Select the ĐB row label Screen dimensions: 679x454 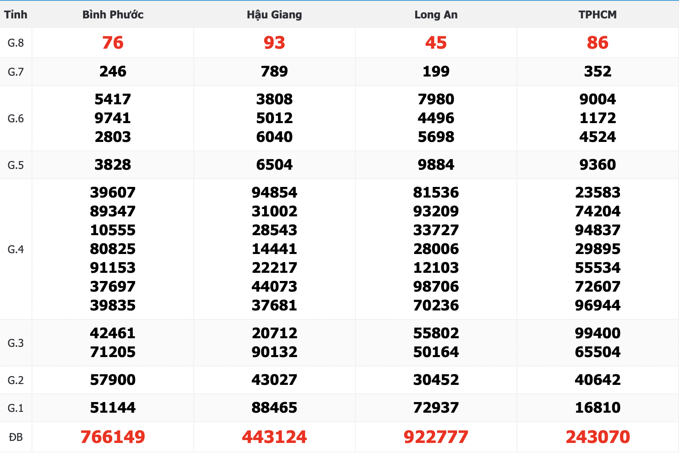point(16,437)
